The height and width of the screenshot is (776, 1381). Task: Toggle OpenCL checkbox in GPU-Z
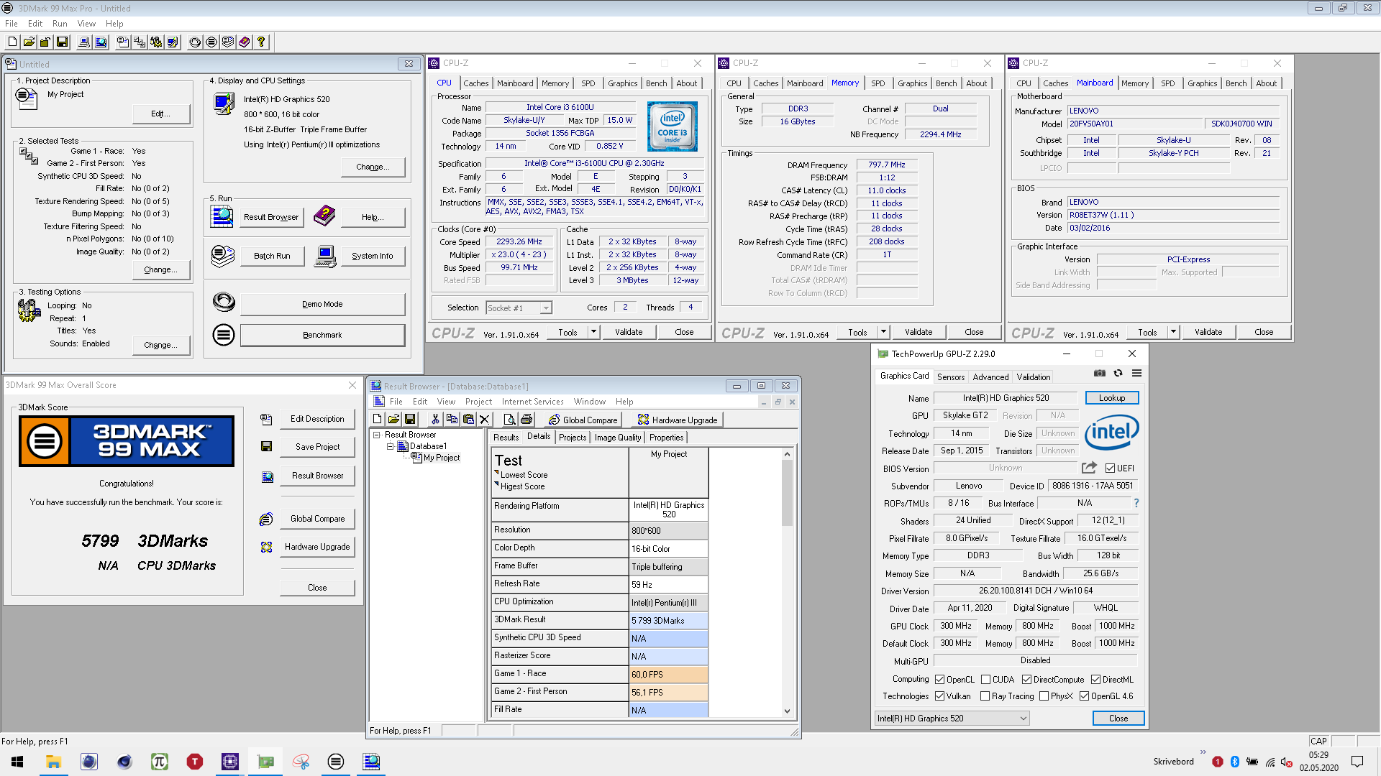[x=939, y=680]
